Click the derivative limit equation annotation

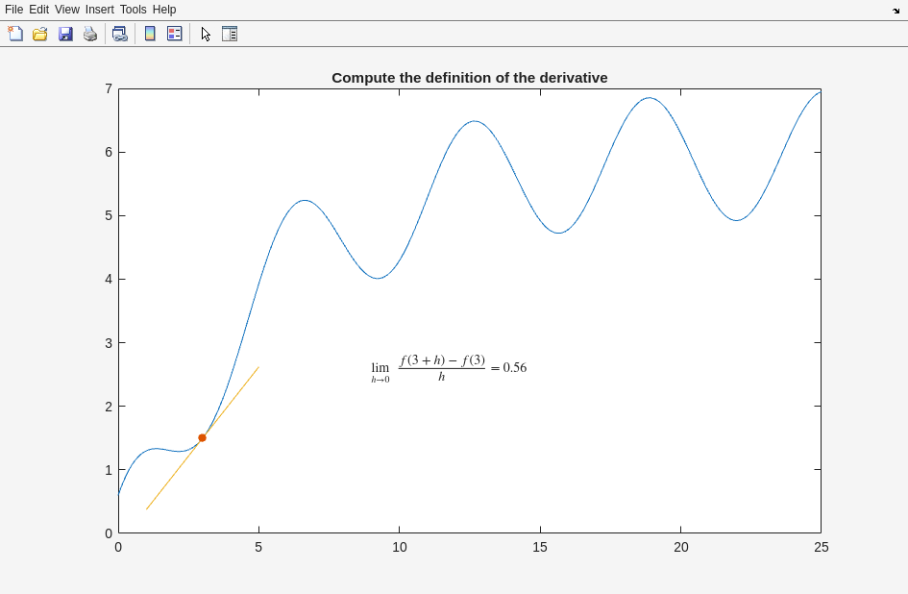coord(449,368)
